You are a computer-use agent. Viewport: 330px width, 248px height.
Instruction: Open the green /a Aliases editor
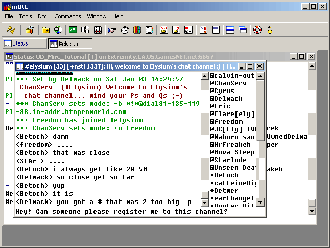coord(73,30)
